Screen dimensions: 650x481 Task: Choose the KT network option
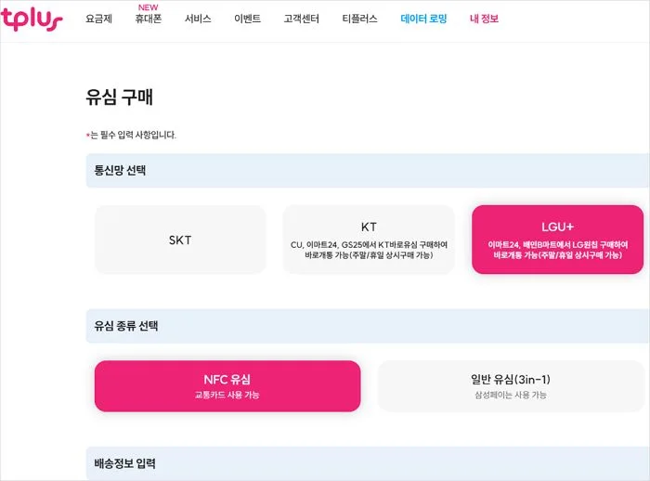pyautogui.click(x=369, y=240)
